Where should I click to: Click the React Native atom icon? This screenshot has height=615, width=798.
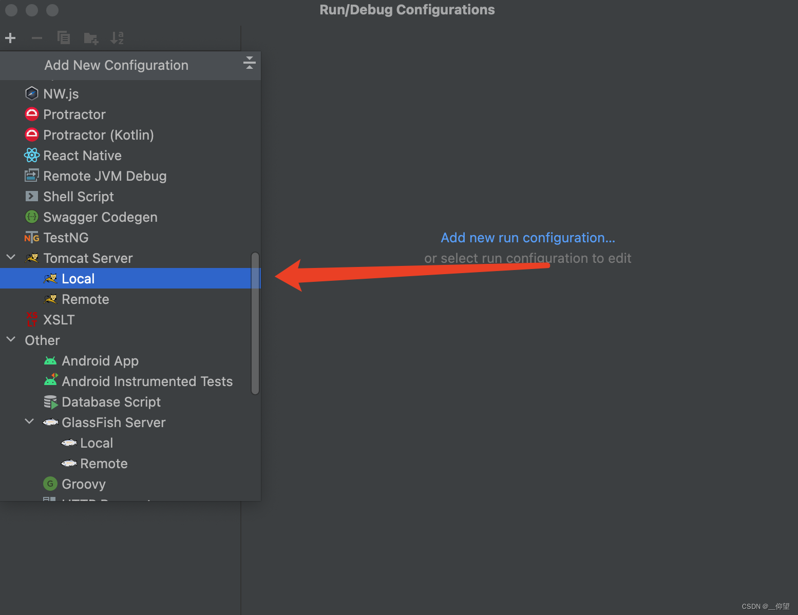[x=32, y=155]
